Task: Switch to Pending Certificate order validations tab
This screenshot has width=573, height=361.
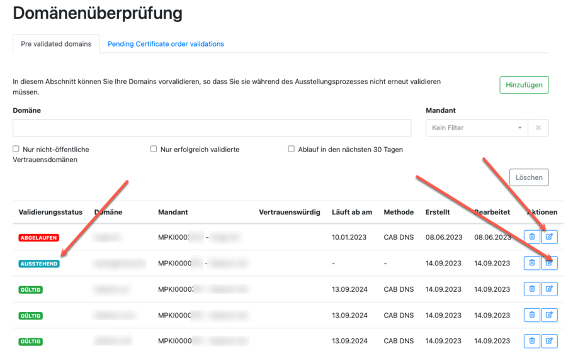Action: (166, 44)
